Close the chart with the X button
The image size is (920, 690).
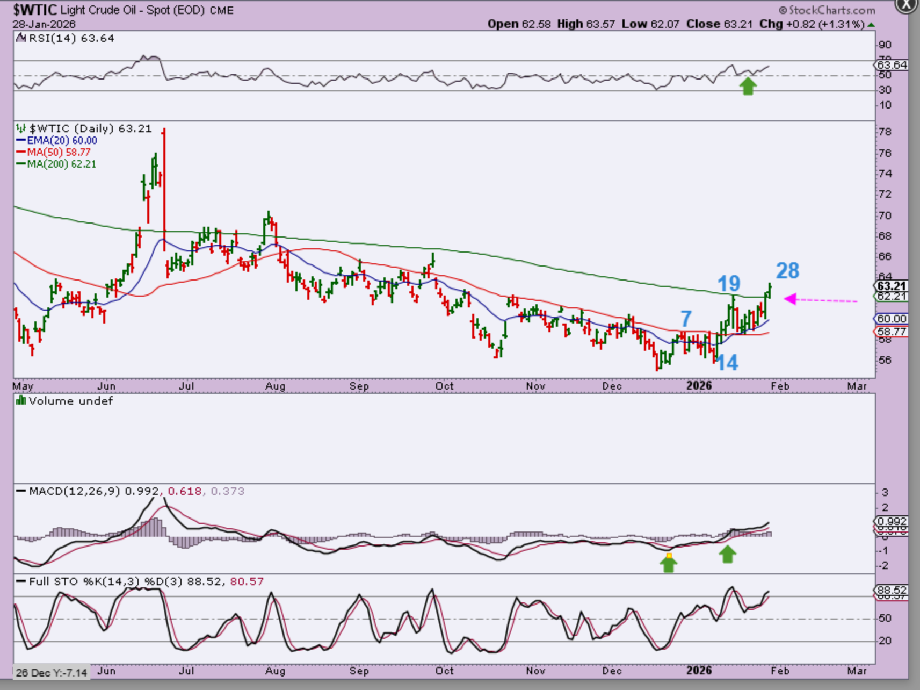click(x=906, y=5)
